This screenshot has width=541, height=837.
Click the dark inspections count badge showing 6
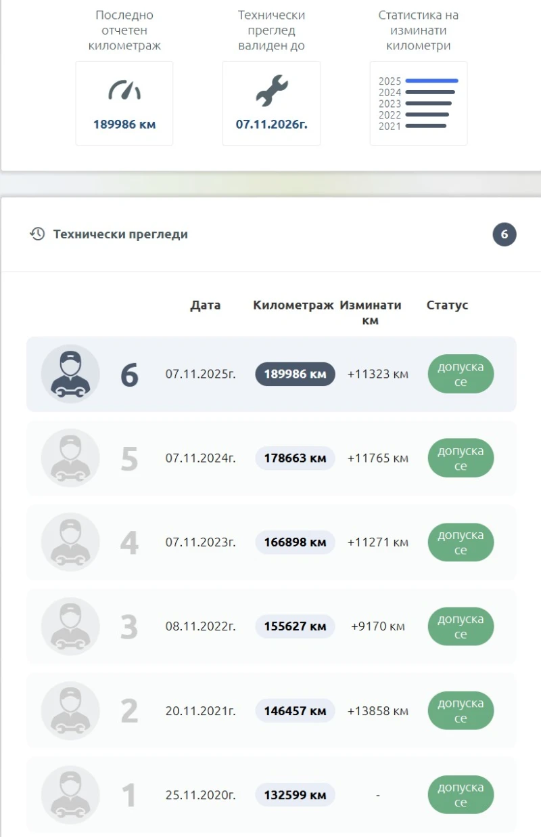504,234
